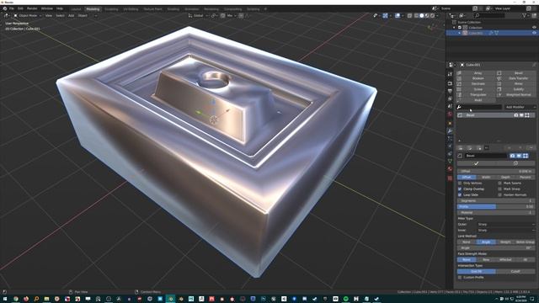The height and width of the screenshot is (303, 539).
Task: Add a Boolean modifier from favorites
Action: tap(476, 78)
